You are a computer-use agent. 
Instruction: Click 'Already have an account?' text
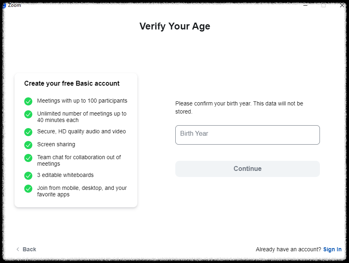288,249
